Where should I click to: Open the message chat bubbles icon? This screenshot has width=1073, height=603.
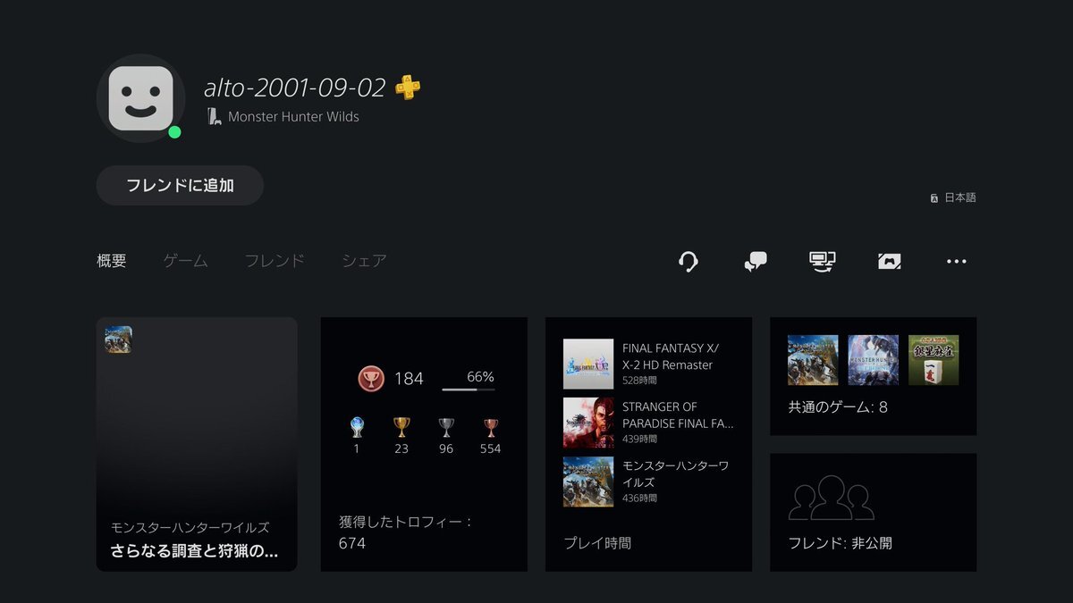pos(756,261)
